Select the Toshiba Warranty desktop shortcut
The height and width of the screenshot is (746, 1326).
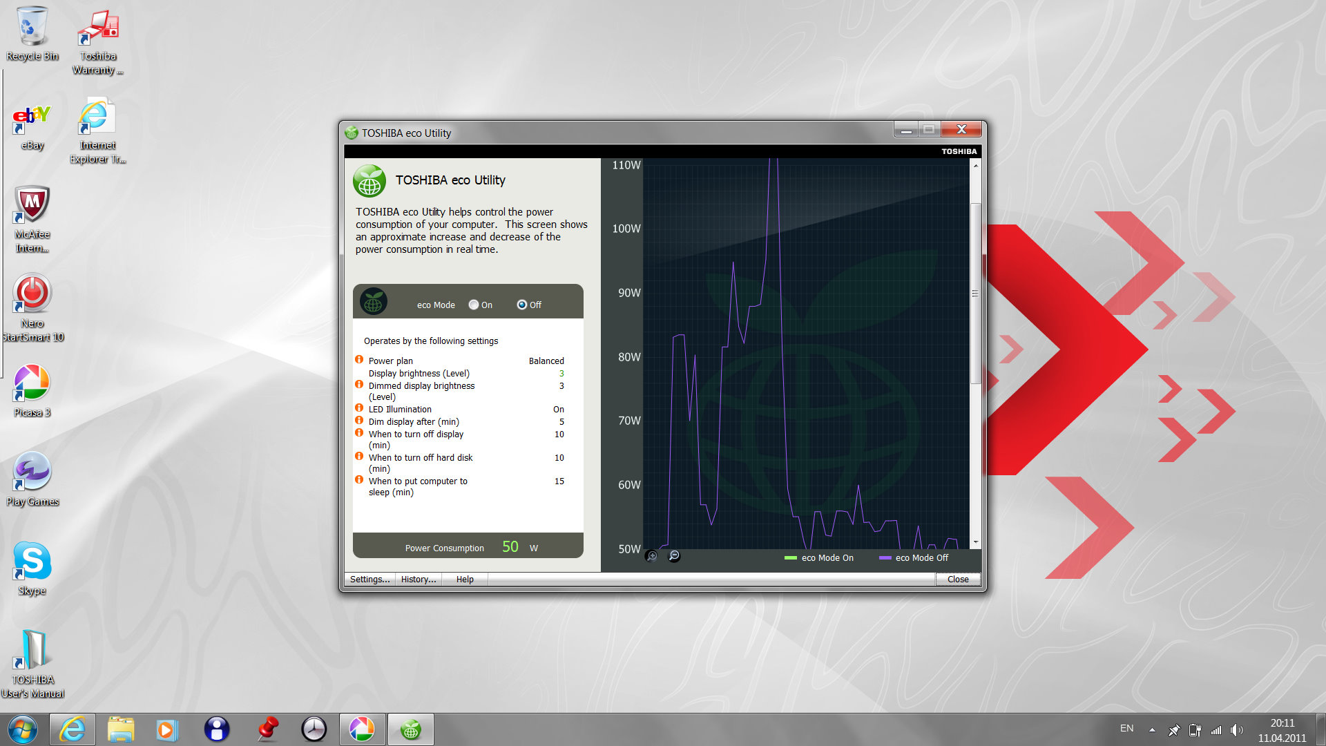point(97,41)
